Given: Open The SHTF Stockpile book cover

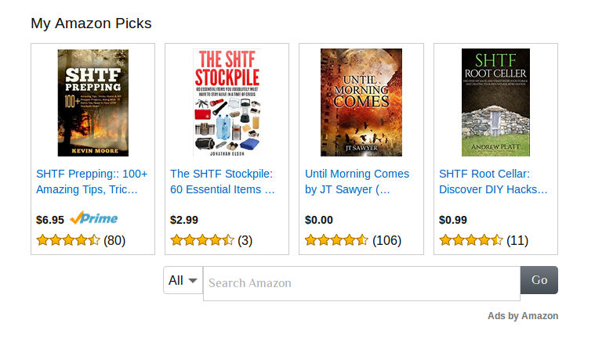Looking at the screenshot, I should coord(227,102).
